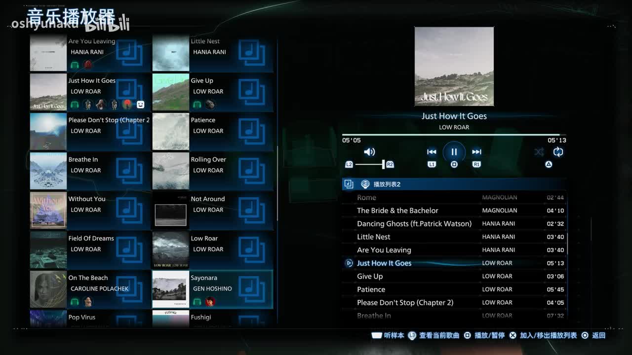The image size is (632, 355).
Task: Select the Not Around song title
Action: click(208, 199)
